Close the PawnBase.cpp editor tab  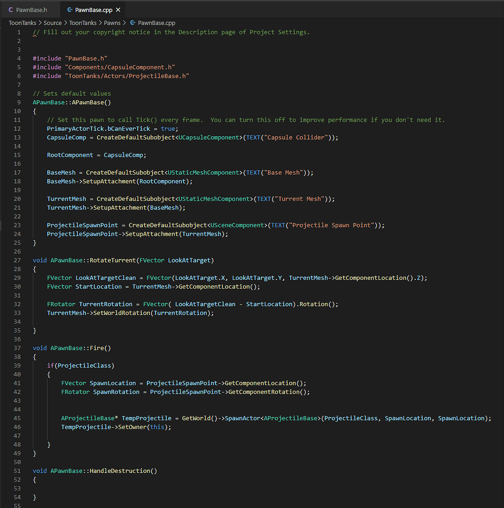(x=118, y=10)
